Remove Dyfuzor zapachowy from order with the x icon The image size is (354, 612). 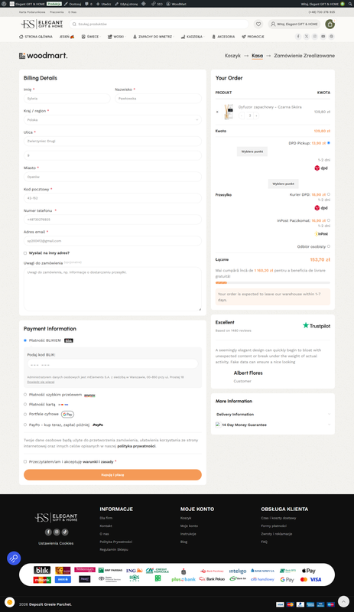tap(217, 112)
